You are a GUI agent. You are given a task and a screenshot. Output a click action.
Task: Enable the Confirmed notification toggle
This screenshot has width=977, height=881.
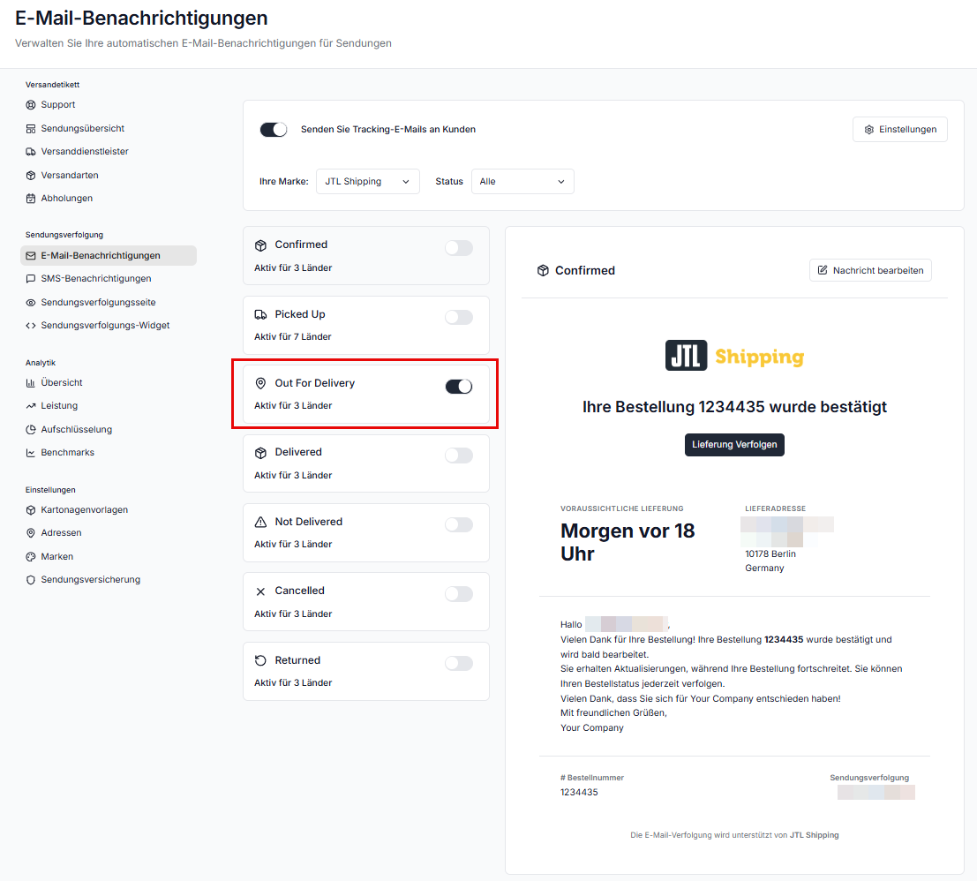click(x=459, y=248)
